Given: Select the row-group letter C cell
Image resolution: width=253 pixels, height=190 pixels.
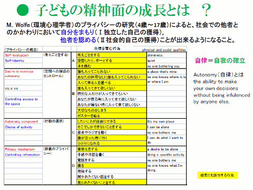Looking at the screenshot, I should pyautogui.click(x=74, y=132).
